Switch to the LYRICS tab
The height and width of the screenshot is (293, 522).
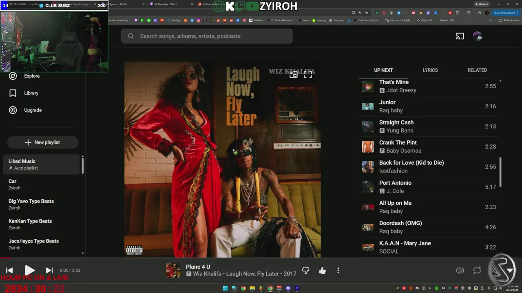(x=430, y=70)
